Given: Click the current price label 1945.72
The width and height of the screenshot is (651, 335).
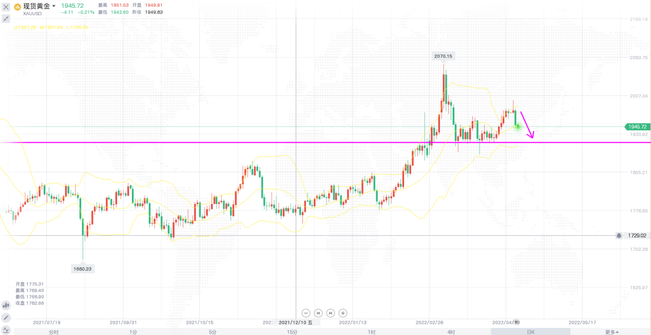Looking at the screenshot, I should pyautogui.click(x=637, y=126).
